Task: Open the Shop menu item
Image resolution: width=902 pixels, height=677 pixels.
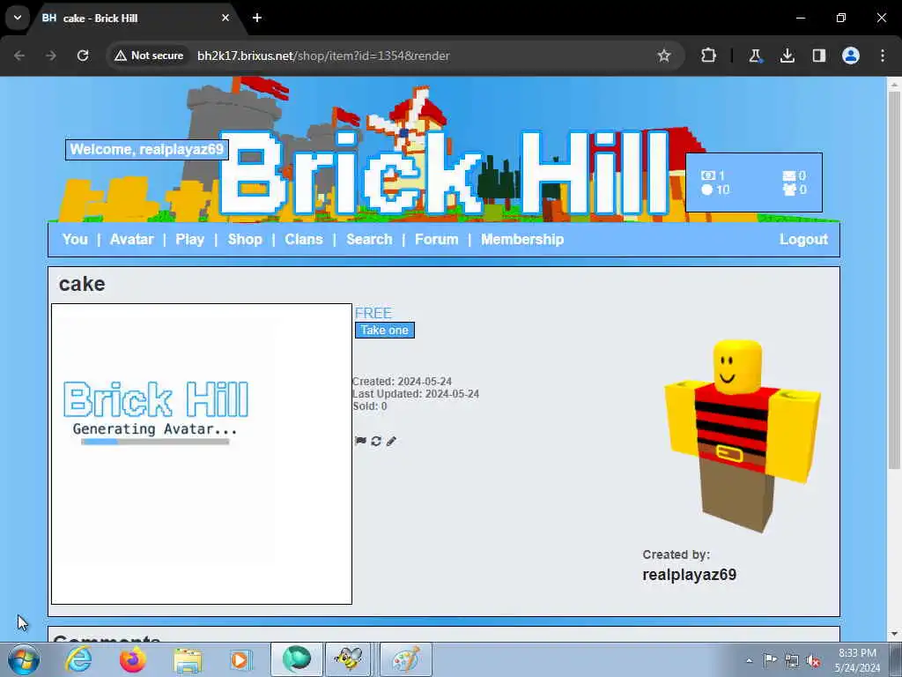Action: [x=245, y=240]
